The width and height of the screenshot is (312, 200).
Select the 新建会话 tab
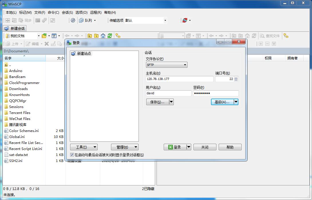15,28
